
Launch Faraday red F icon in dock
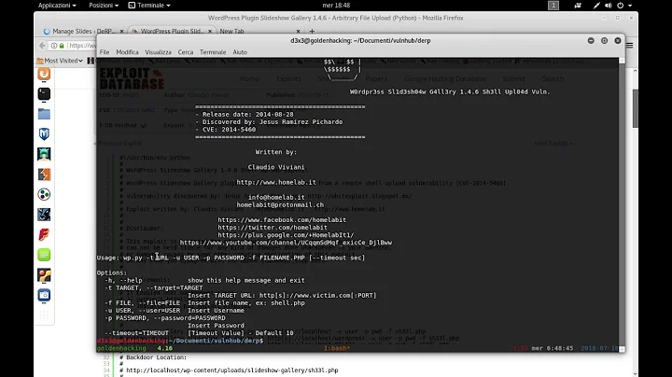44,235
